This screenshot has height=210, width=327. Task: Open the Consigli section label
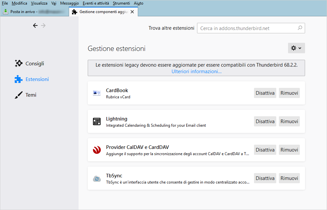pos(35,63)
